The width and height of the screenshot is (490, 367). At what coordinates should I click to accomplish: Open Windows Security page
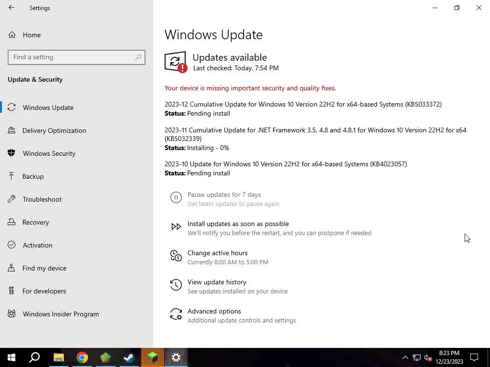coord(49,153)
